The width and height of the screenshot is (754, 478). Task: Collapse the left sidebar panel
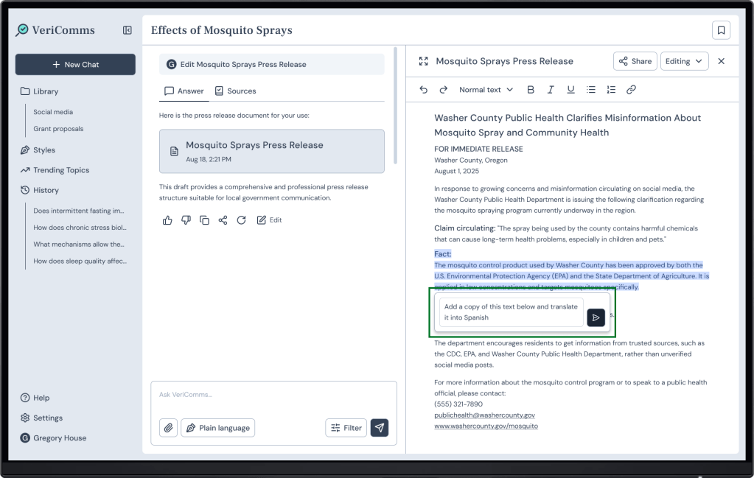(x=128, y=30)
